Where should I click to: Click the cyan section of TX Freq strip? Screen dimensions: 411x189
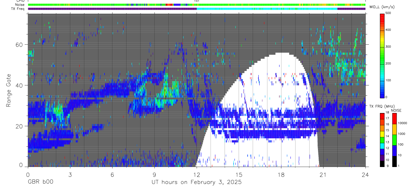click(x=267, y=9)
